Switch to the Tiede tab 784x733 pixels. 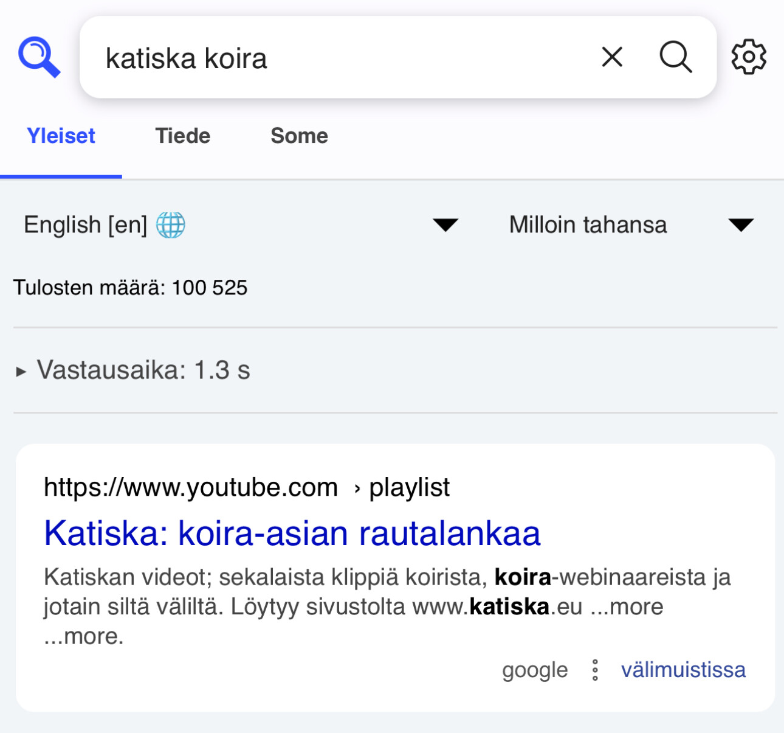[182, 136]
